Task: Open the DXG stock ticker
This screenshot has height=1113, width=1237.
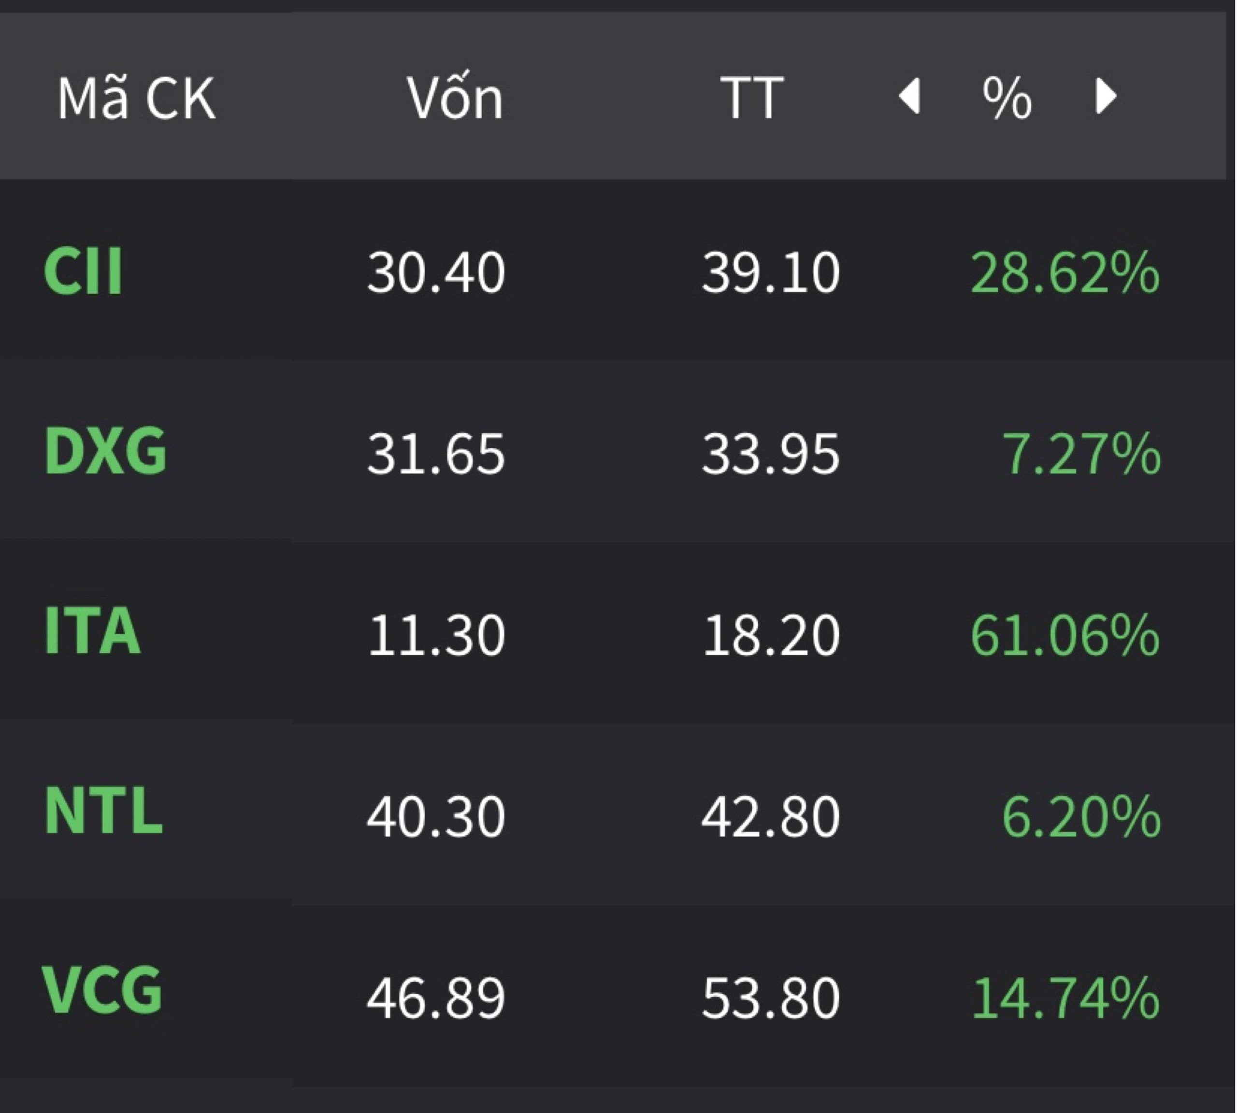Action: coord(105,451)
